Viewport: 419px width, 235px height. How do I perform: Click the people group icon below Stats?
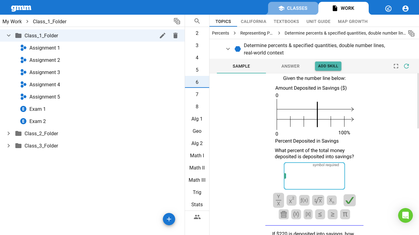point(197,217)
